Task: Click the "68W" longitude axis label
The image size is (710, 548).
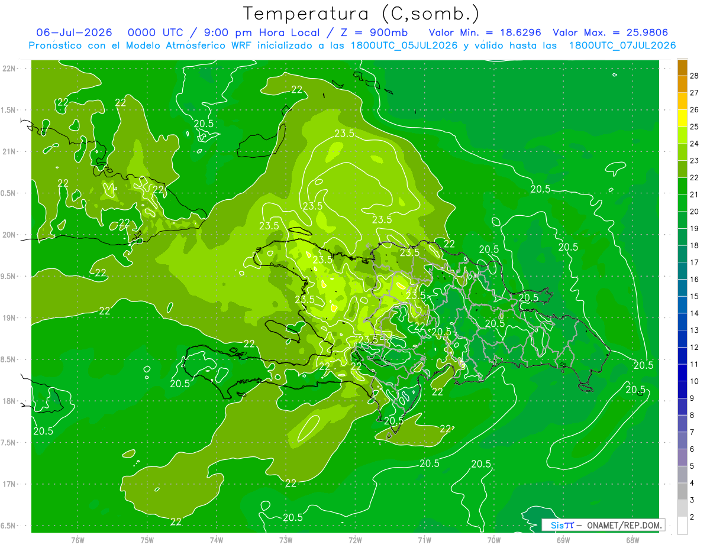Action: (x=632, y=539)
